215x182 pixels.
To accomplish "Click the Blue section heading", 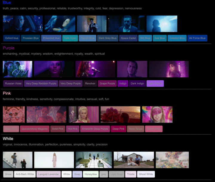I will [x=7, y=3].
